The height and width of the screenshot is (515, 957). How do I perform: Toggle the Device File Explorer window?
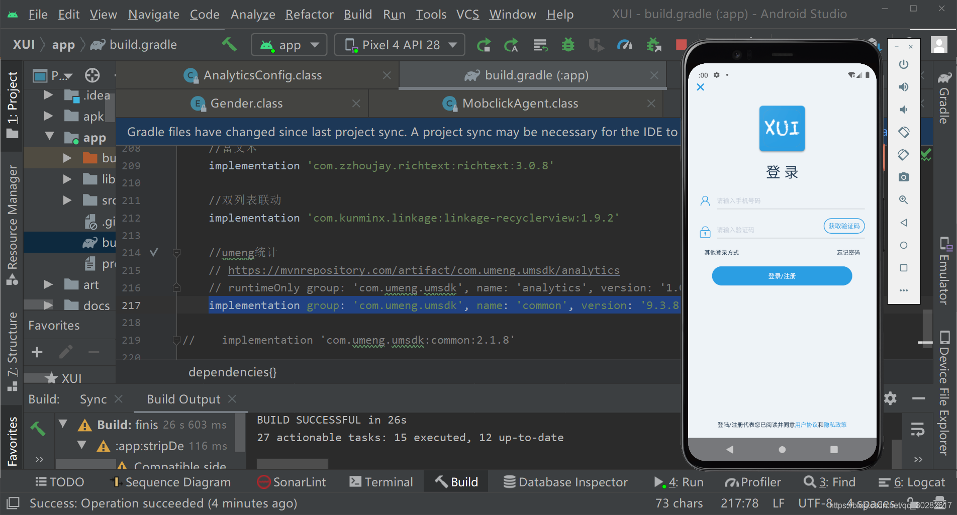(x=944, y=393)
